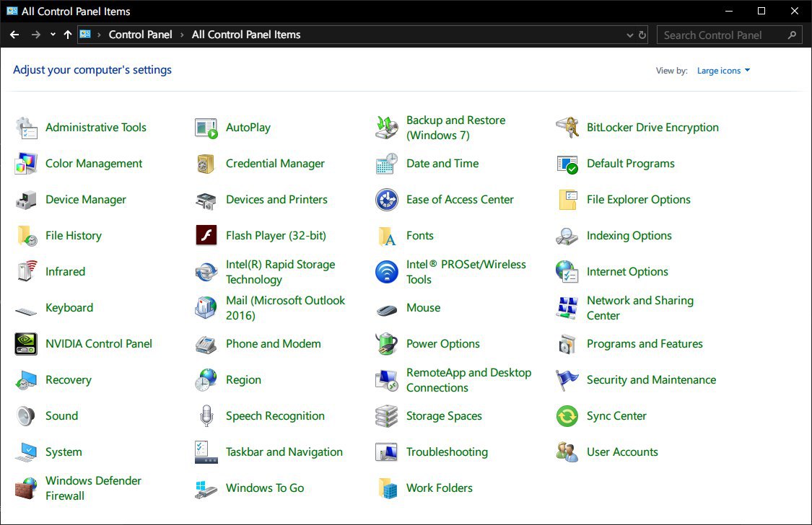Viewport: 812px width, 525px height.
Task: Open the Sound link
Action: coord(61,416)
